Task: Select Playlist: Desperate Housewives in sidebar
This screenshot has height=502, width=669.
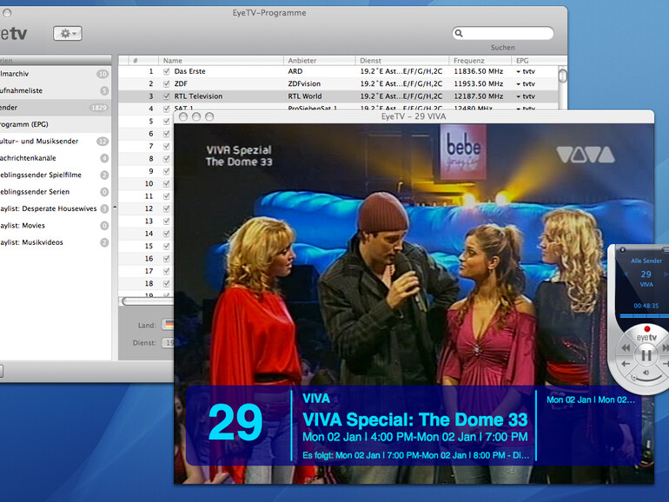Action: (52, 208)
